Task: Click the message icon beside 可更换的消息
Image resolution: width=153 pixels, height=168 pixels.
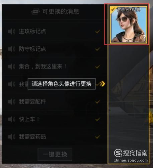Action: pyautogui.click(x=36, y=12)
